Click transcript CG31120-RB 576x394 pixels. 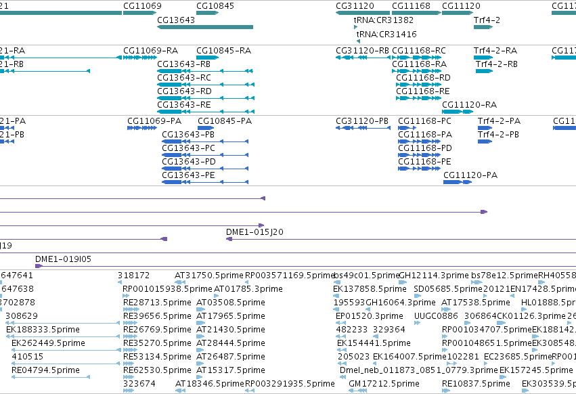click(x=363, y=58)
